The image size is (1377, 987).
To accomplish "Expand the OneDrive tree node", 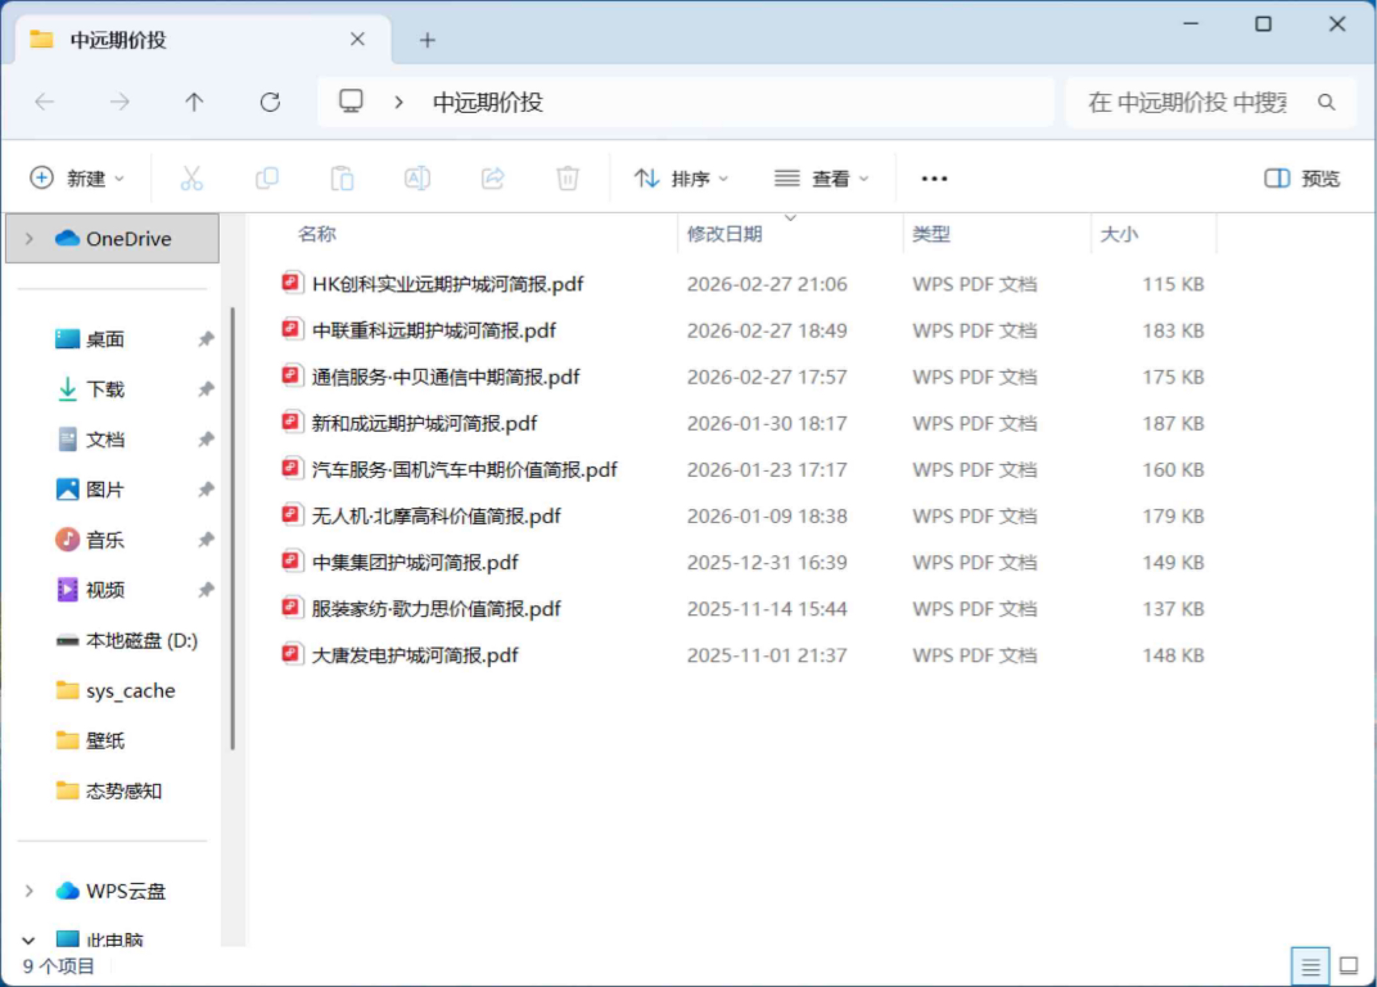I will [x=29, y=239].
